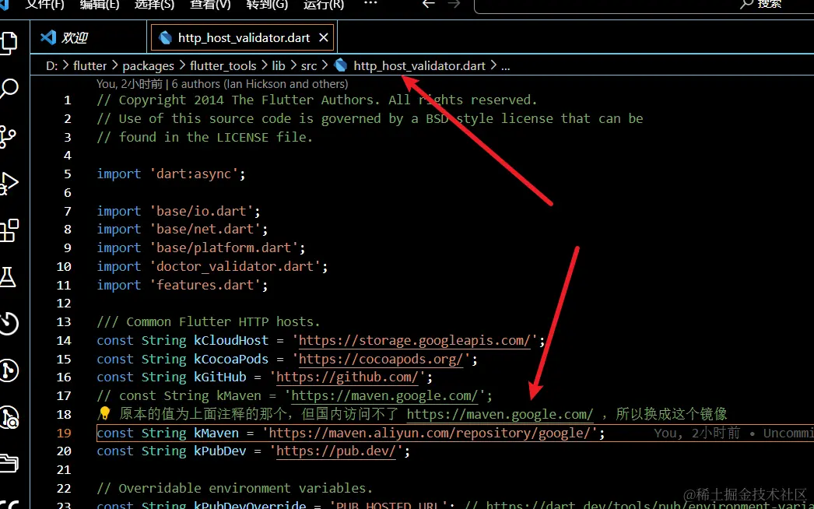The height and width of the screenshot is (509, 814).
Task: Open the flutter breadcrumb segment
Action: (89, 66)
